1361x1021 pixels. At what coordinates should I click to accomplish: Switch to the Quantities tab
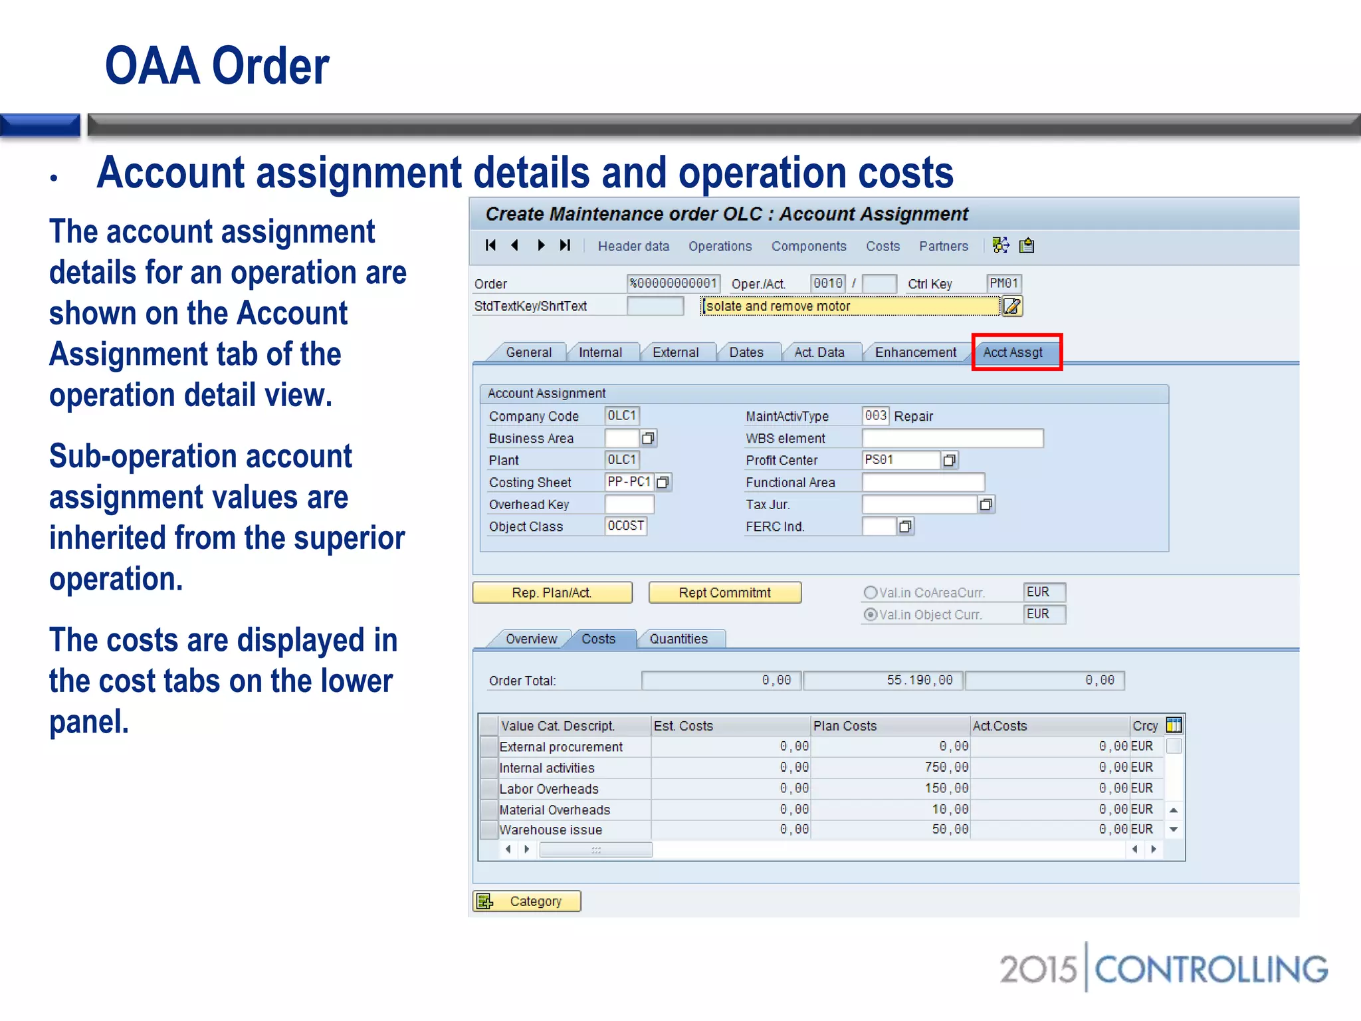coord(679,639)
